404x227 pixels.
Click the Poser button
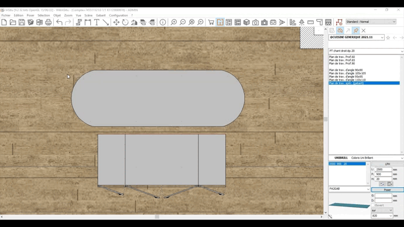click(387, 190)
